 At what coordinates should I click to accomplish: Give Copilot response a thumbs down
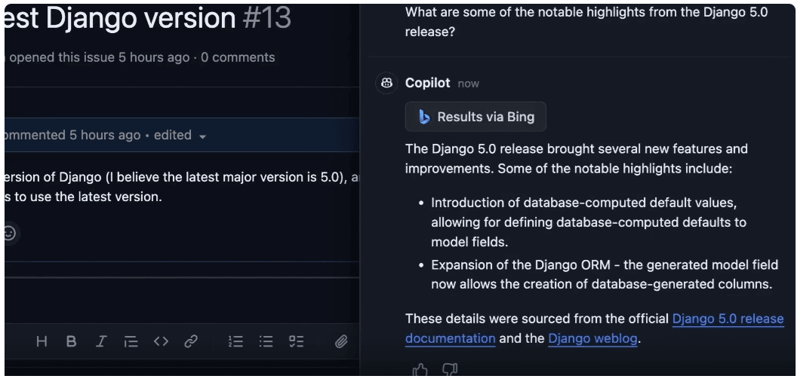click(x=449, y=370)
